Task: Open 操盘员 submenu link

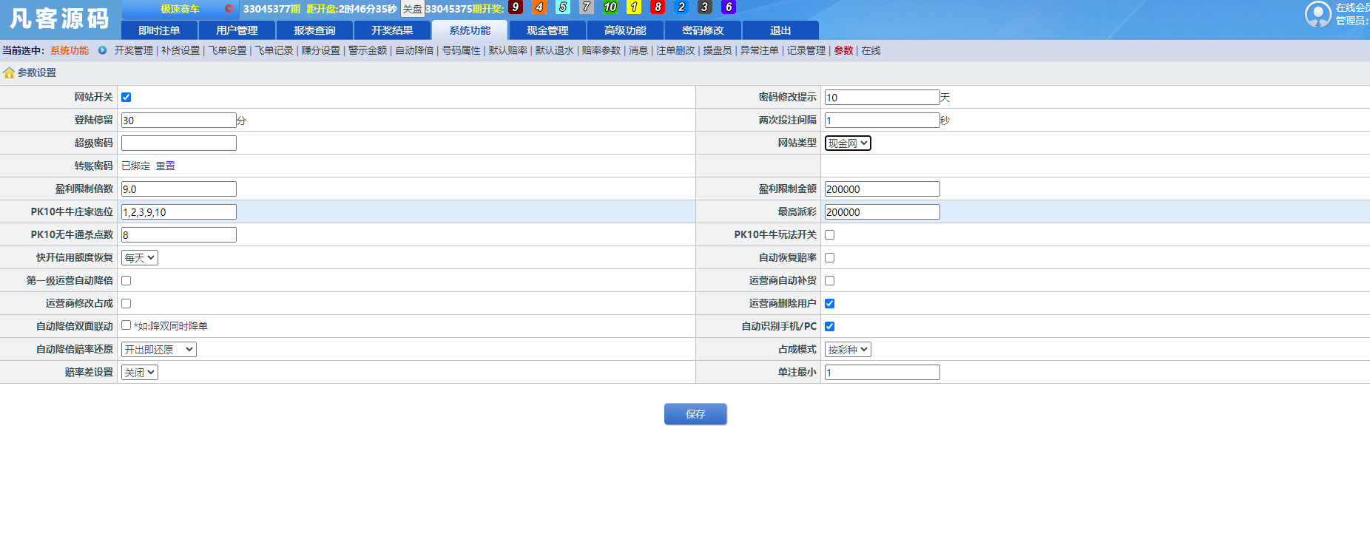Action: click(x=718, y=50)
